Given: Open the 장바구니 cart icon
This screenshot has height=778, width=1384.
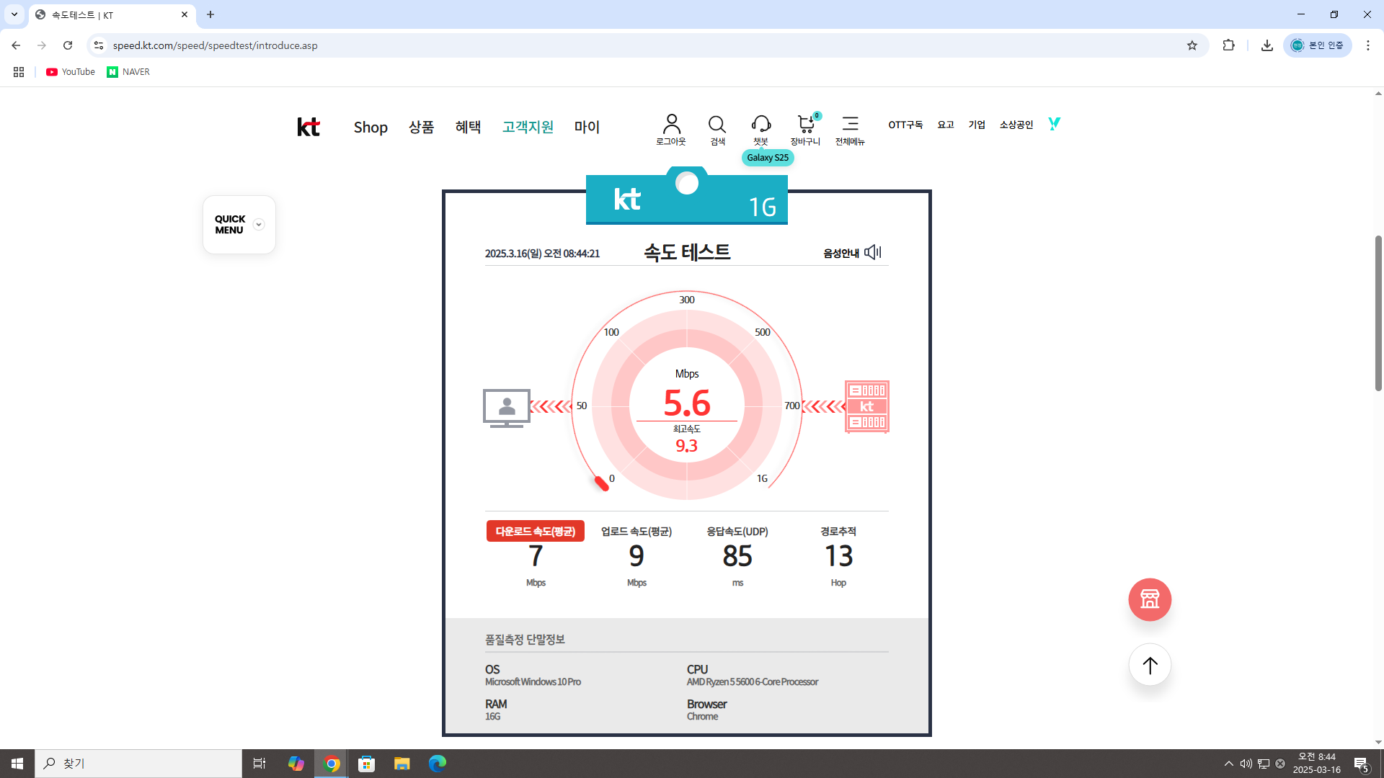Looking at the screenshot, I should coord(806,130).
